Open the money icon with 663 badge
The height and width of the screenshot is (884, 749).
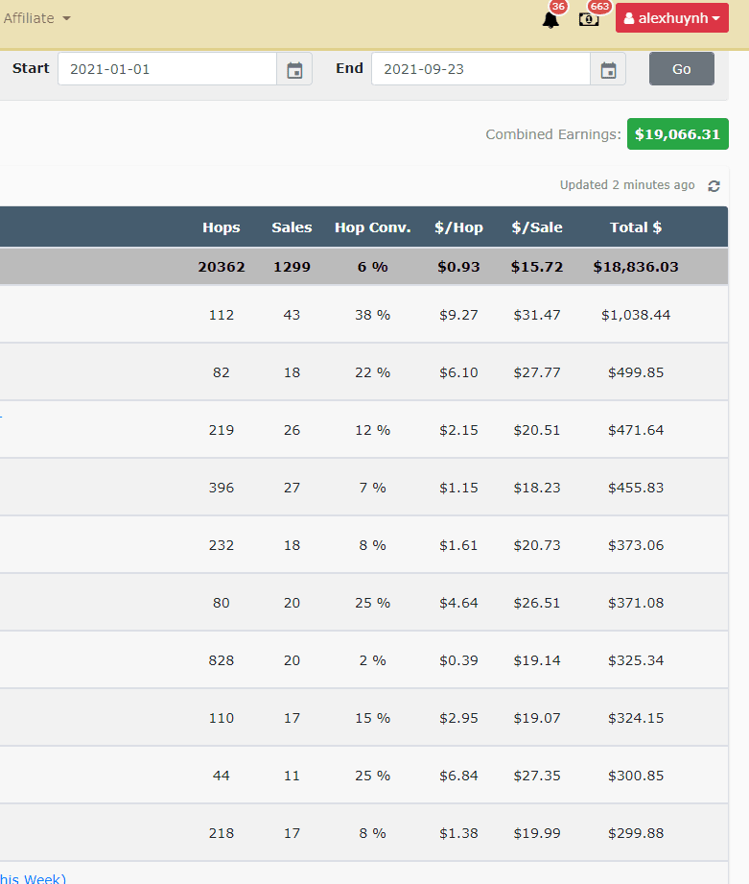click(x=589, y=20)
